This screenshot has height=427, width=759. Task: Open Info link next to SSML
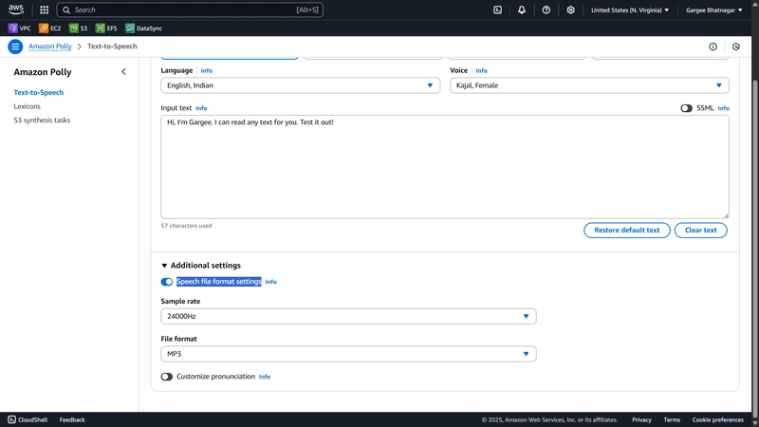[723, 108]
